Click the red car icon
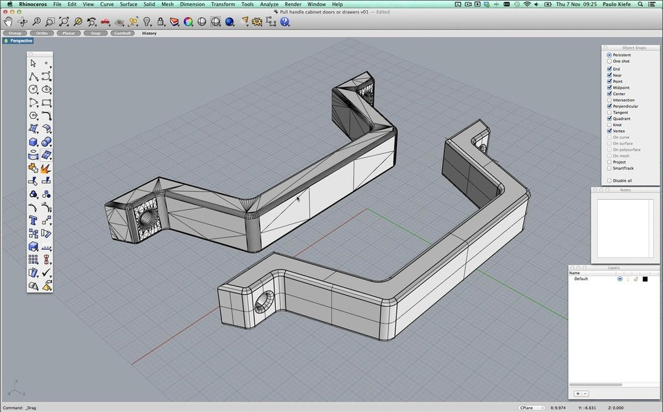 [106, 21]
